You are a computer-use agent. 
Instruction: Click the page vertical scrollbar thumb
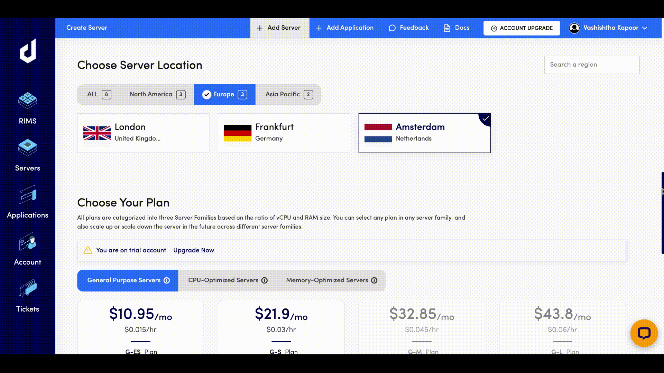coord(662,213)
